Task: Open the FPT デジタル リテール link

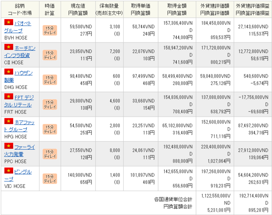Action: (x=19, y=101)
